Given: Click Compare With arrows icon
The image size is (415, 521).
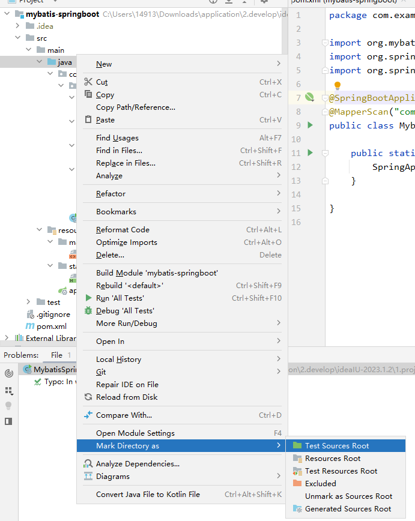Looking at the screenshot, I should click(88, 415).
